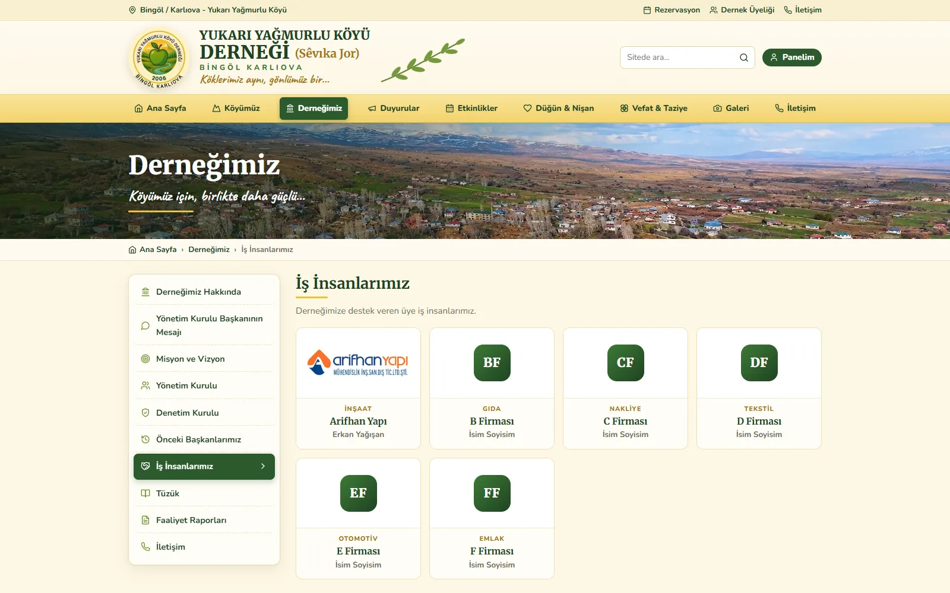Image resolution: width=950 pixels, height=593 pixels.
Task: Select Derneğimiz in navigation bar
Action: [314, 109]
